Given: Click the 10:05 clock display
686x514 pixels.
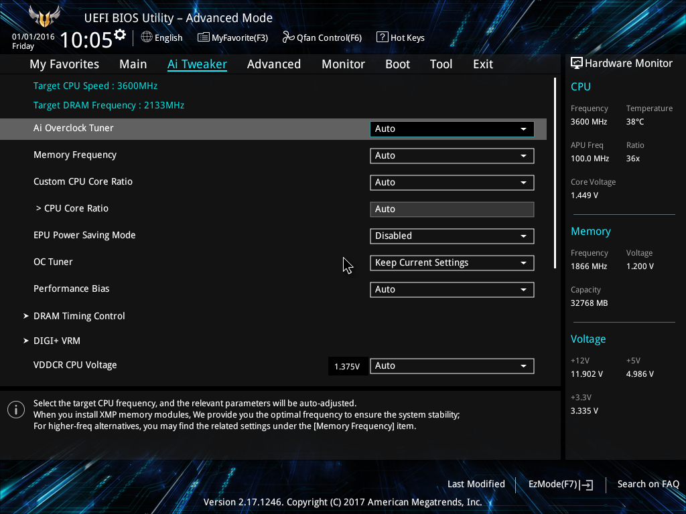Looking at the screenshot, I should (x=86, y=39).
